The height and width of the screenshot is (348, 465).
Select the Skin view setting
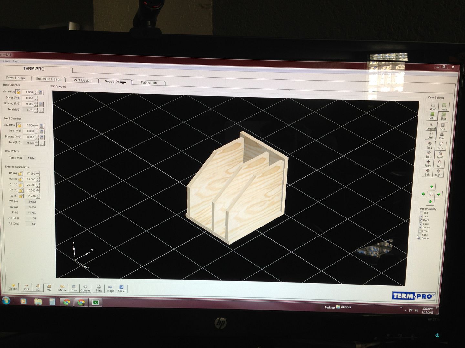[443, 116]
